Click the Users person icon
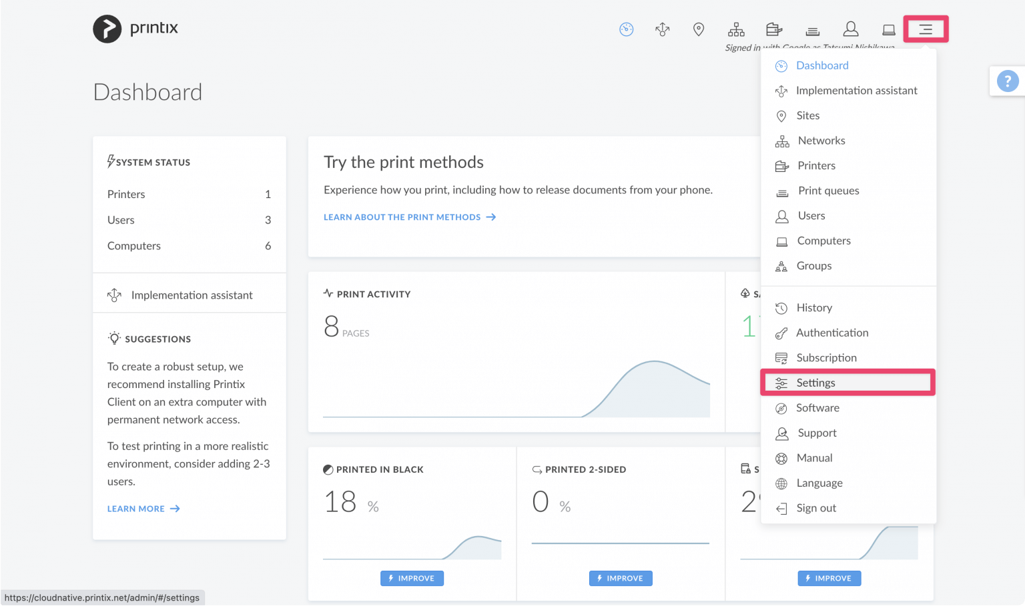 pyautogui.click(x=851, y=29)
